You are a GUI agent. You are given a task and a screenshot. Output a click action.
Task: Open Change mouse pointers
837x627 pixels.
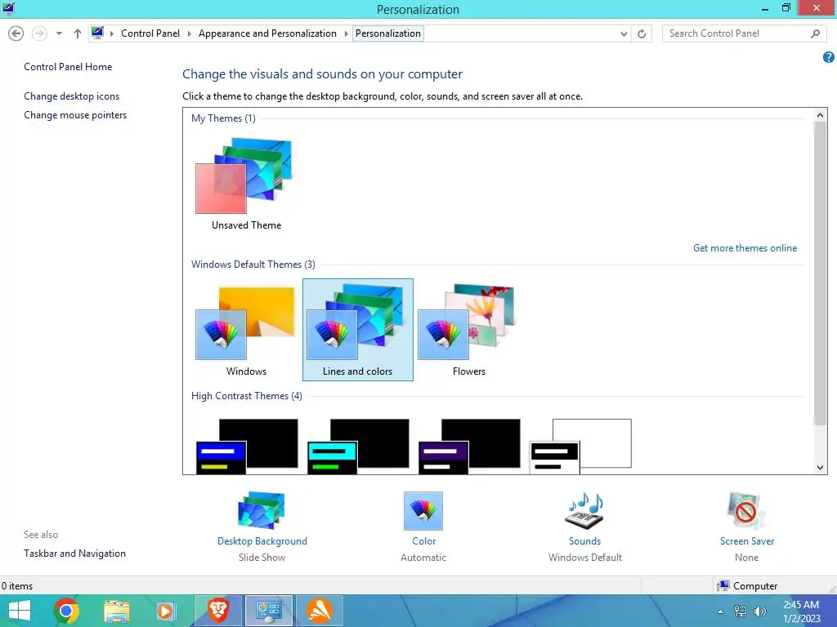[75, 114]
